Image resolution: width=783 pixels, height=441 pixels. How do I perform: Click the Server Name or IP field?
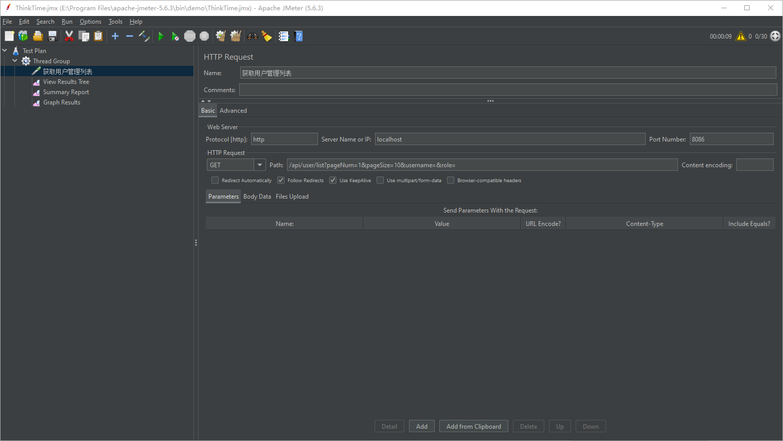point(510,139)
